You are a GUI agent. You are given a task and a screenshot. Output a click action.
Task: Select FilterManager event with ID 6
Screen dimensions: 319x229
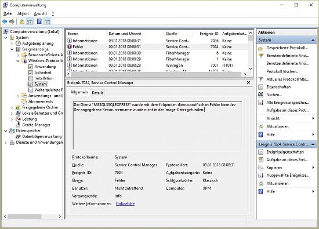point(157,53)
